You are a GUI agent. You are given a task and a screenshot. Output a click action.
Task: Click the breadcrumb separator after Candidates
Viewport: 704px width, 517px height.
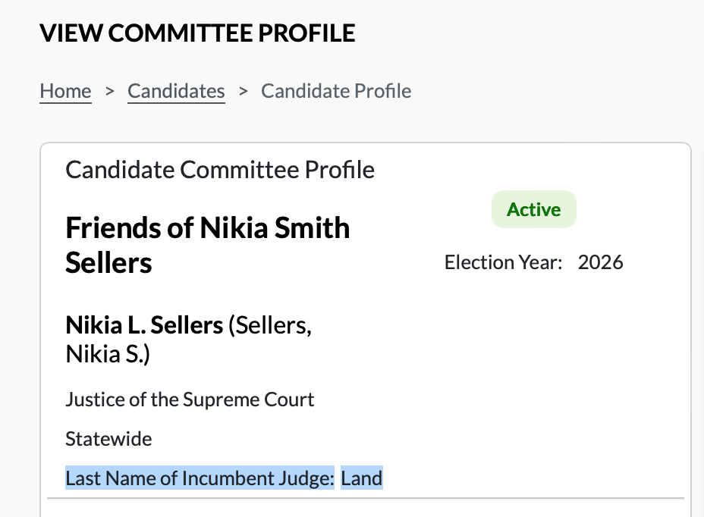(x=244, y=91)
